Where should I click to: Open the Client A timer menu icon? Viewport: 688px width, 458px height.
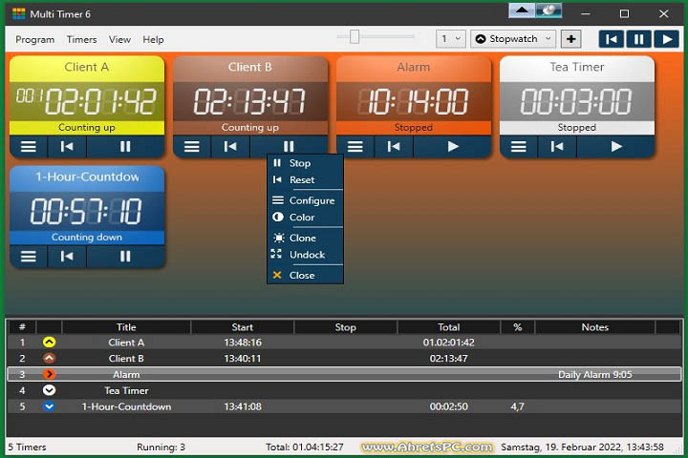tap(29, 146)
